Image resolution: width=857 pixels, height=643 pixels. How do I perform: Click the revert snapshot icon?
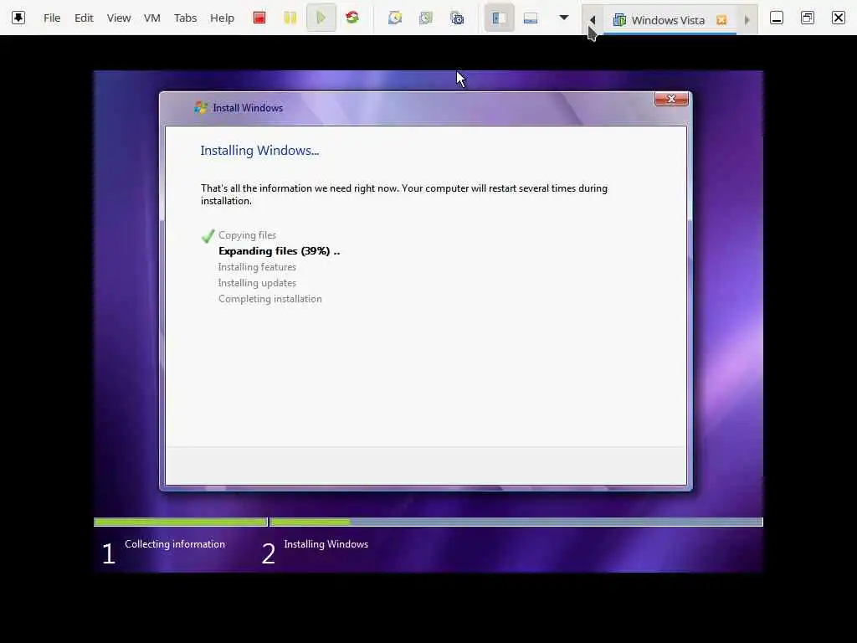pos(426,18)
